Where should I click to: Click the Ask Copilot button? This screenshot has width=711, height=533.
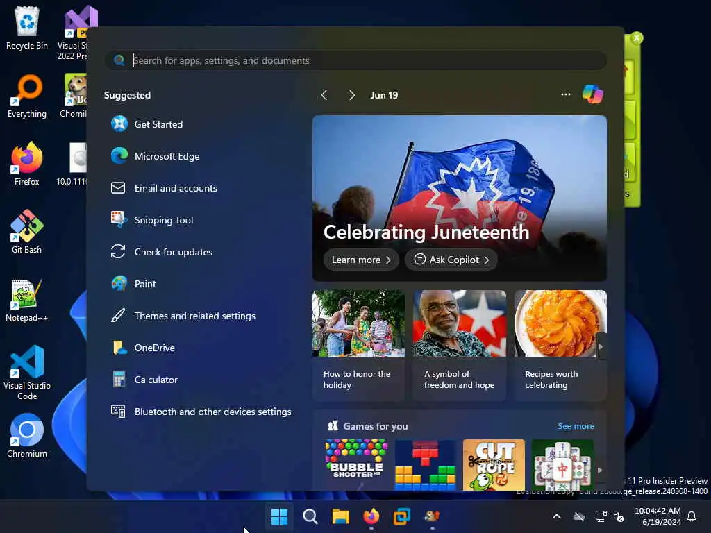coord(451,260)
